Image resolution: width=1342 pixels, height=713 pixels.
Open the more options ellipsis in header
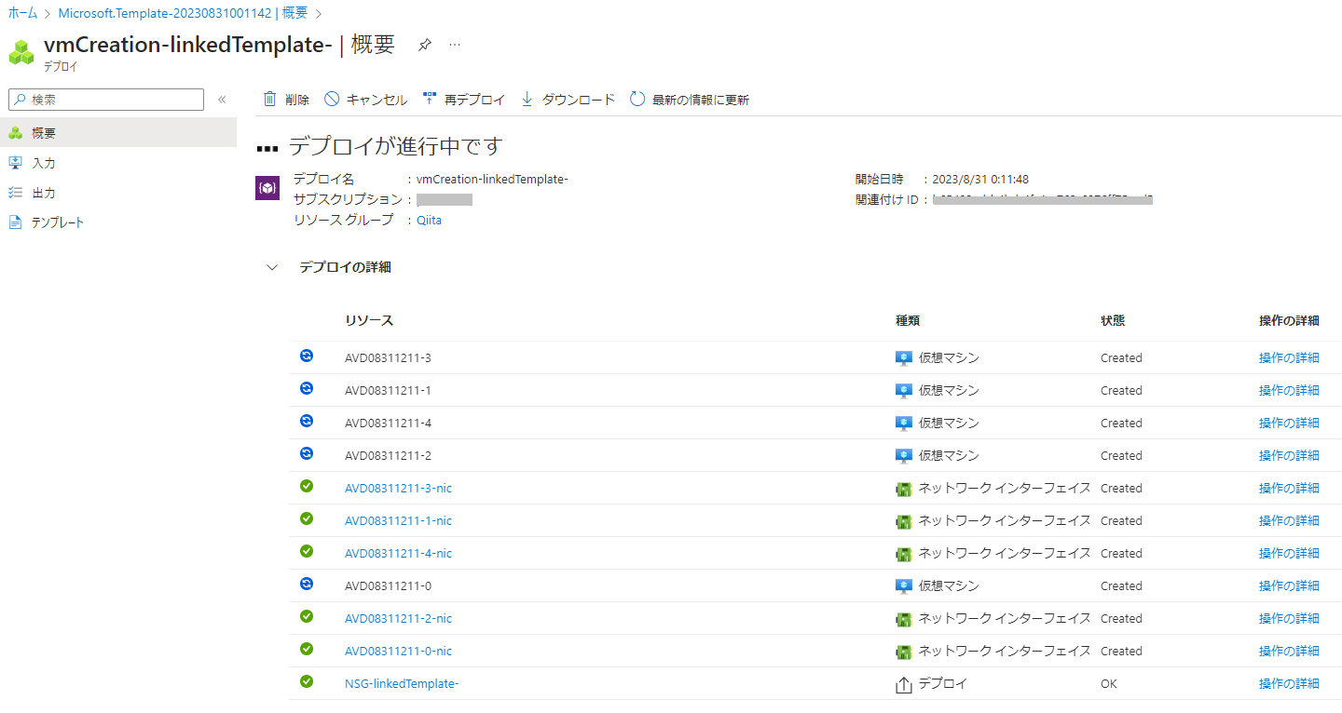tap(455, 45)
